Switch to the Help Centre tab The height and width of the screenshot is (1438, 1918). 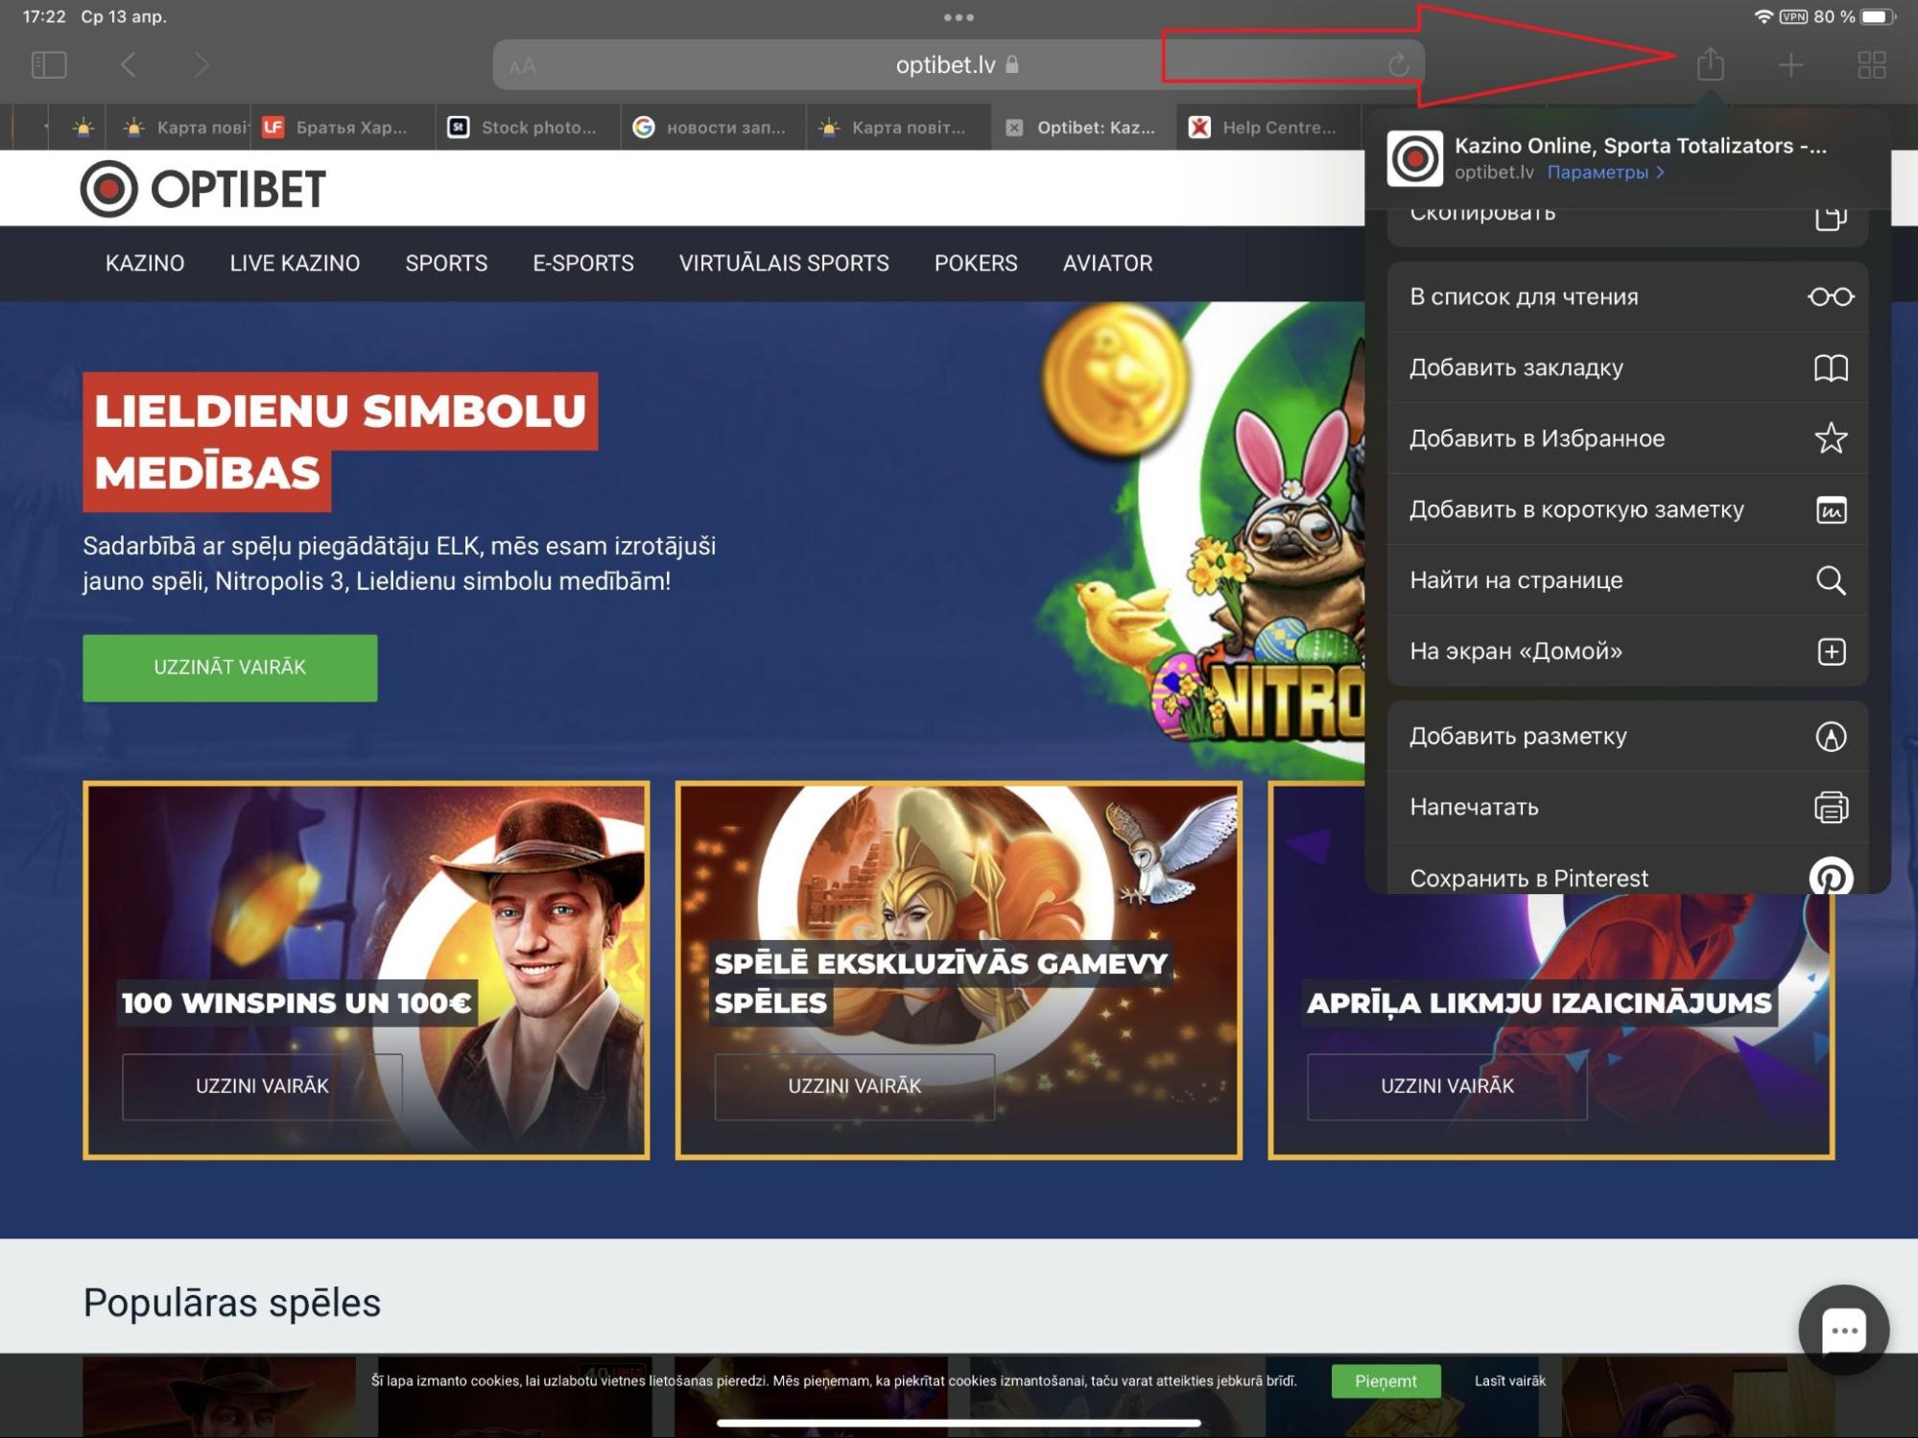(1268, 128)
